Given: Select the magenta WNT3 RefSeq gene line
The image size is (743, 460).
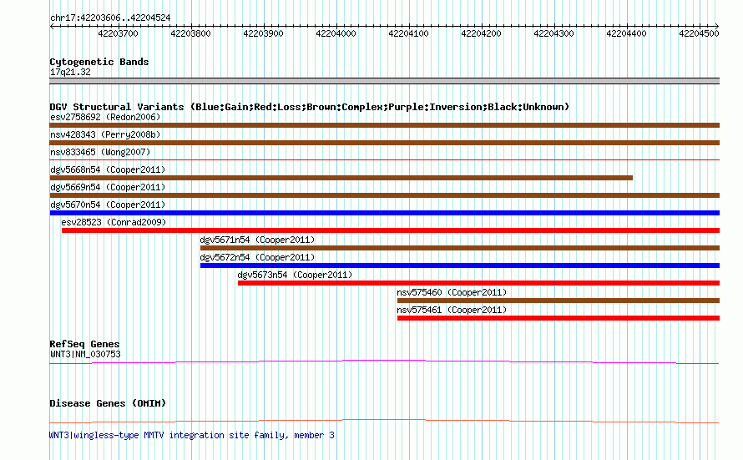Looking at the screenshot, I should tap(384, 362).
